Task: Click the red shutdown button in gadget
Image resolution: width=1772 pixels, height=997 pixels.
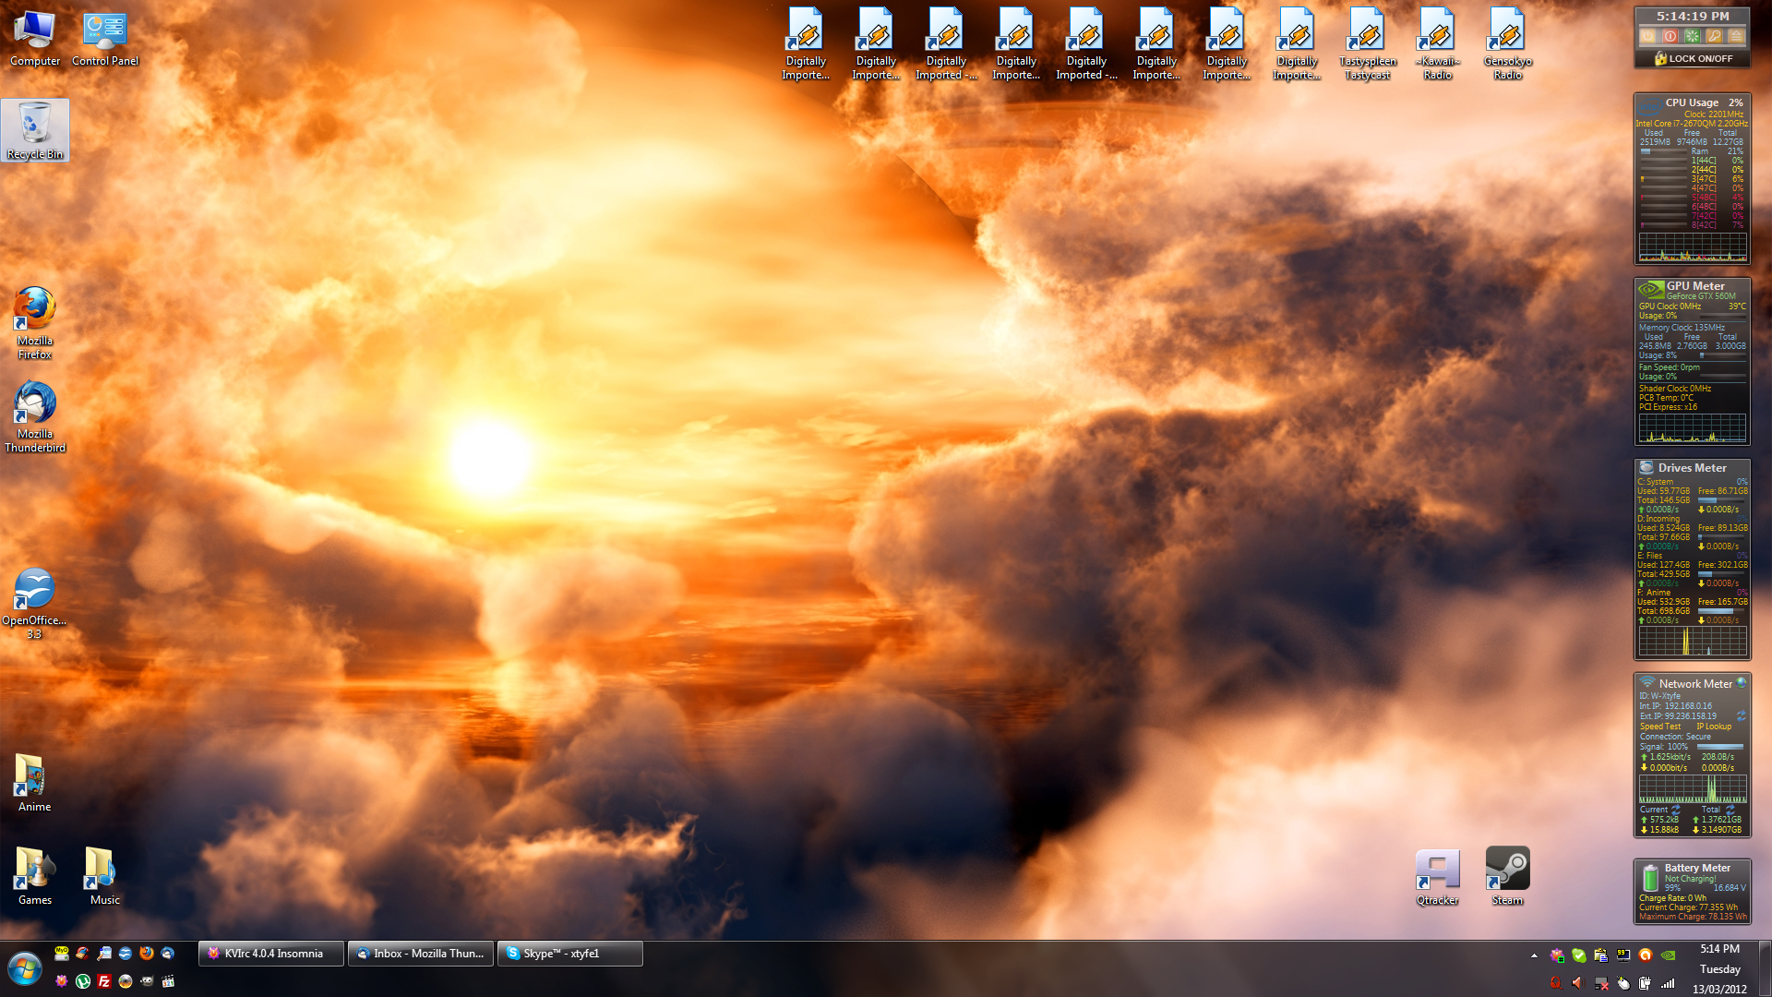Action: 1670,36
